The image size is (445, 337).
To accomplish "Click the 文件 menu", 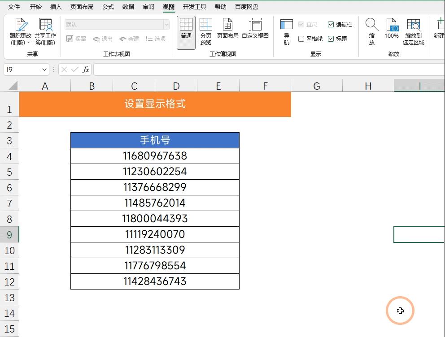I will (x=13, y=7).
